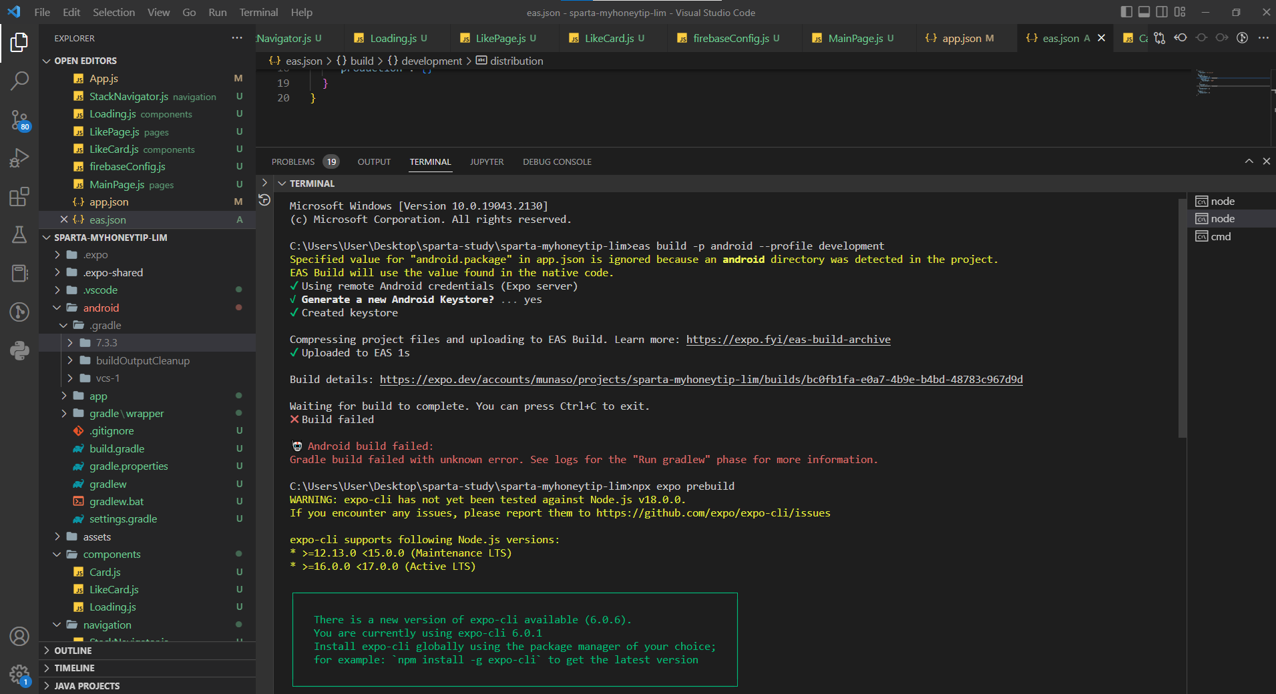Expand the OUTLINE section
Viewport: 1276px width, 694px height.
click(x=147, y=651)
